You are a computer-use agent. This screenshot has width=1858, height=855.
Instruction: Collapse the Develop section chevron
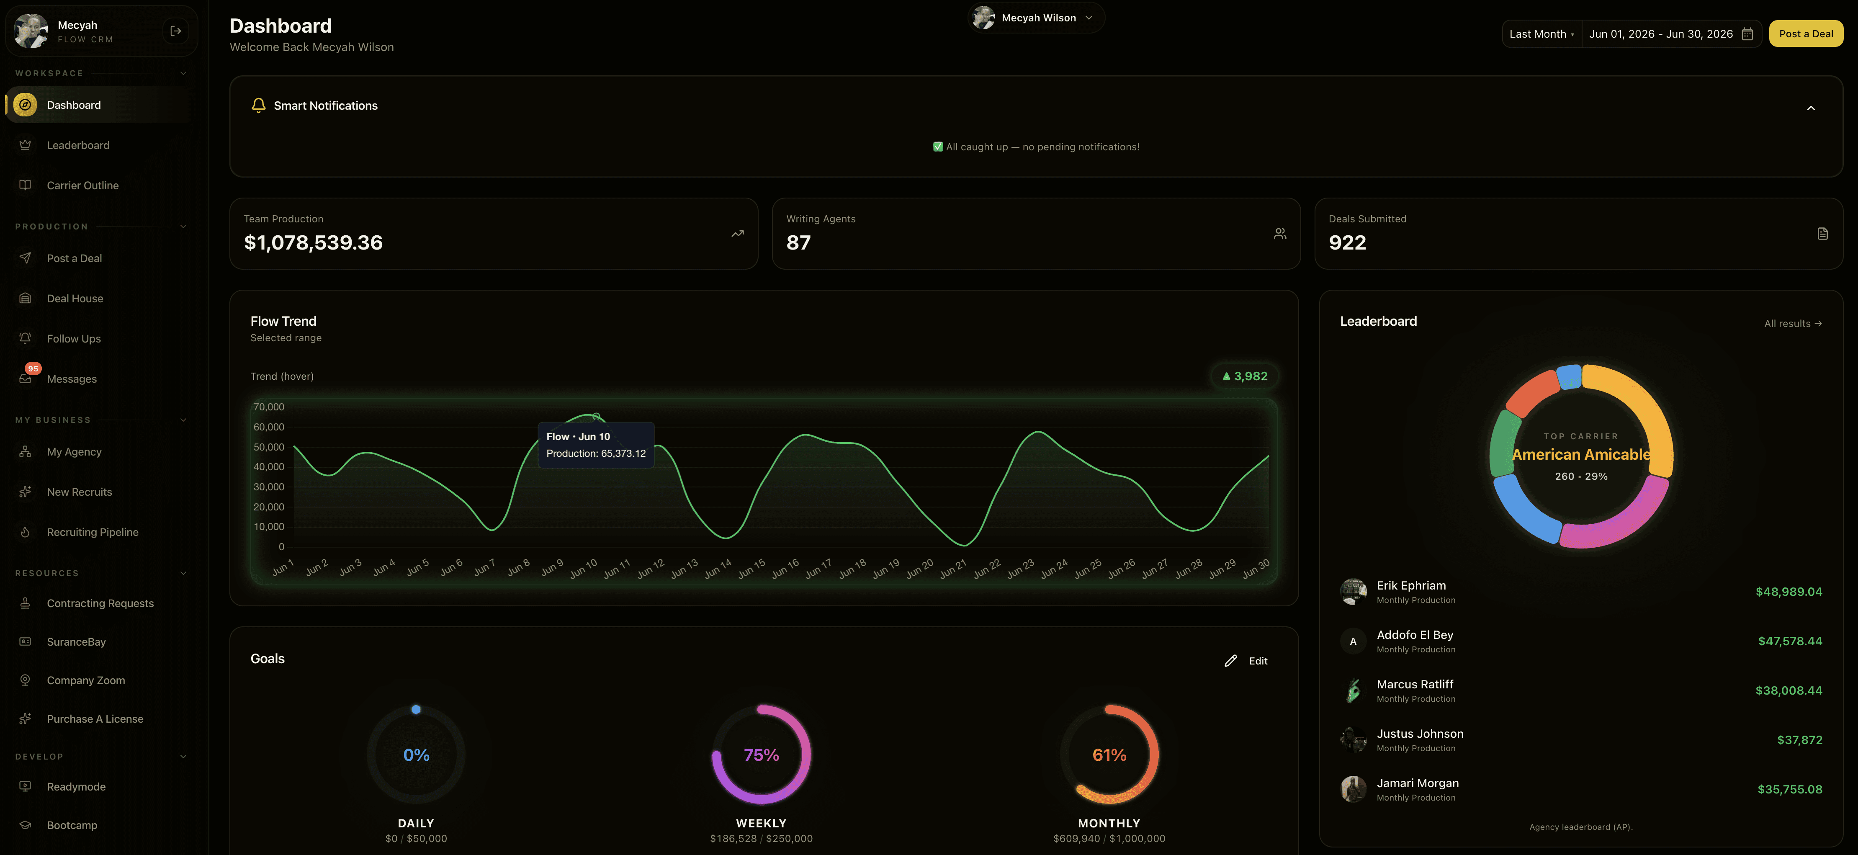(x=183, y=757)
